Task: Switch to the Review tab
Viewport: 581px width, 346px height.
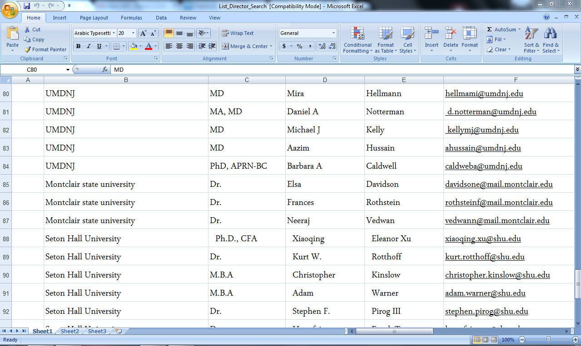Action: pos(188,18)
